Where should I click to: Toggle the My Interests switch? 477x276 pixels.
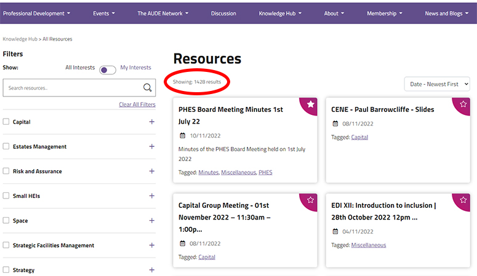point(108,70)
